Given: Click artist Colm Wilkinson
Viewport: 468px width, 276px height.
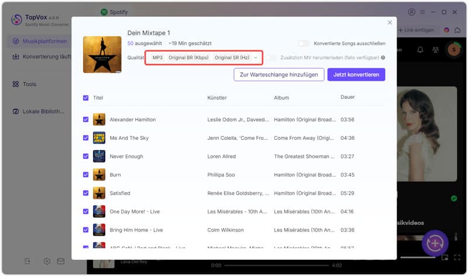Looking at the screenshot, I should pyautogui.click(x=225, y=230).
